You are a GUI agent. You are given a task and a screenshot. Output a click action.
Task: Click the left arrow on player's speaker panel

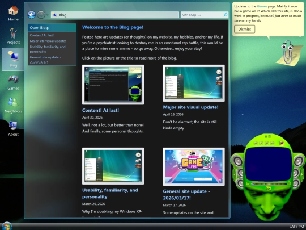[235, 174]
